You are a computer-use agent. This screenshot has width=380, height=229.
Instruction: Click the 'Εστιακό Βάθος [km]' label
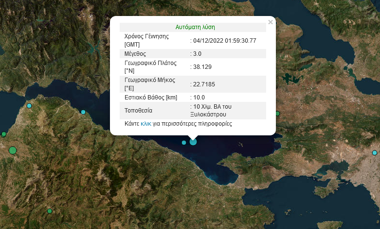(x=151, y=98)
